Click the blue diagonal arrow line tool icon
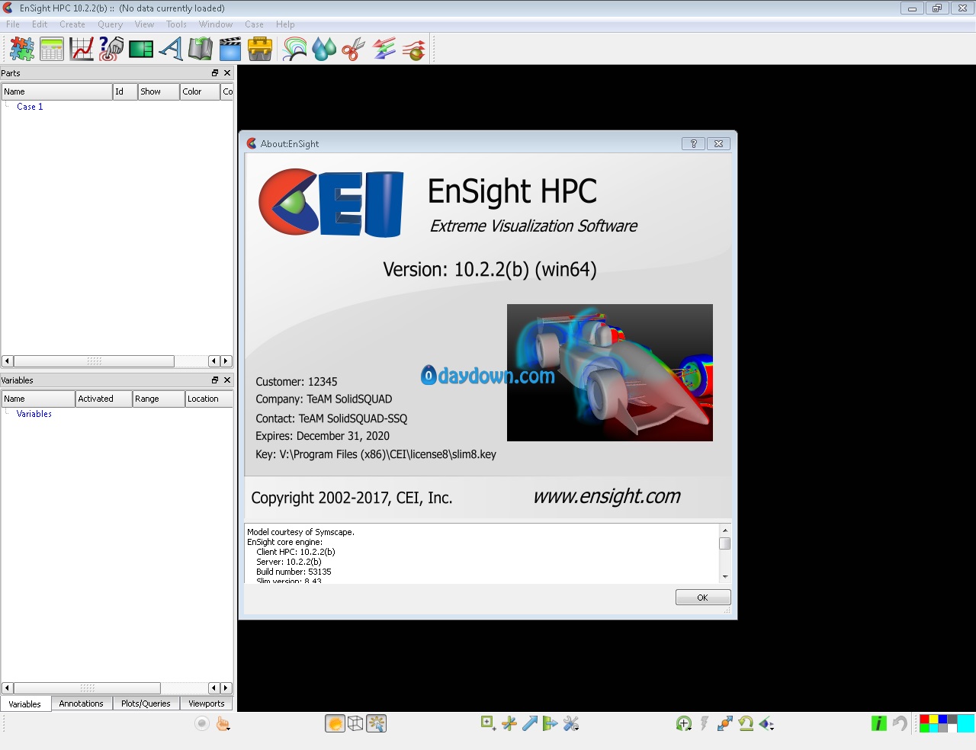976x750 pixels. click(x=530, y=723)
